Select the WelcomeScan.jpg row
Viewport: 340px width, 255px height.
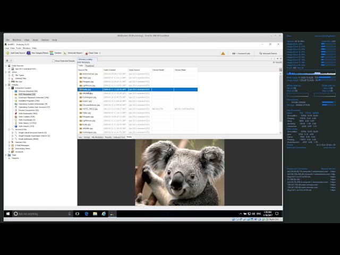click(138, 74)
